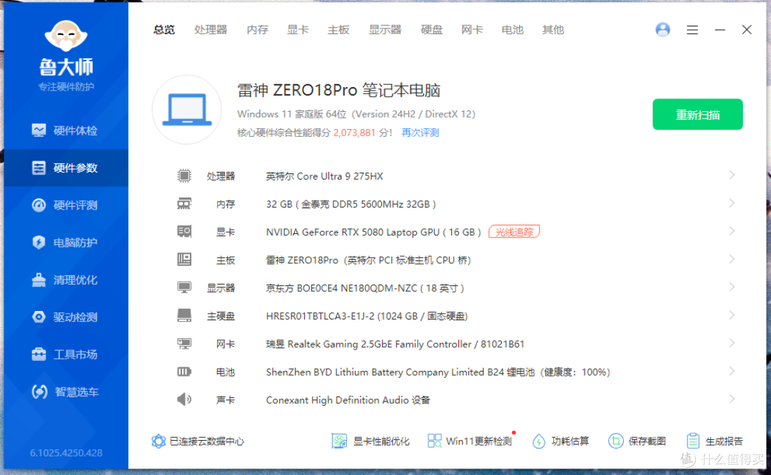The height and width of the screenshot is (475, 771).
Task: Click the 处理器 chip icon
Action: click(x=184, y=175)
